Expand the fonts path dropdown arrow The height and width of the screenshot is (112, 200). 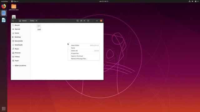click(36, 21)
